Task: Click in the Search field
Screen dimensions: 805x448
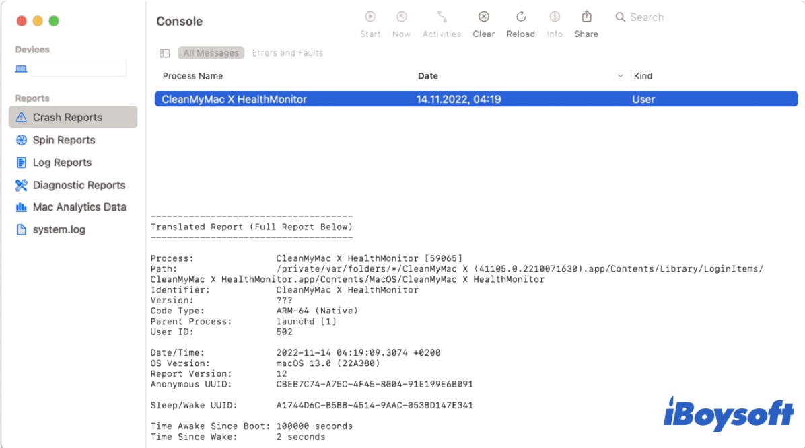Action: [x=647, y=17]
